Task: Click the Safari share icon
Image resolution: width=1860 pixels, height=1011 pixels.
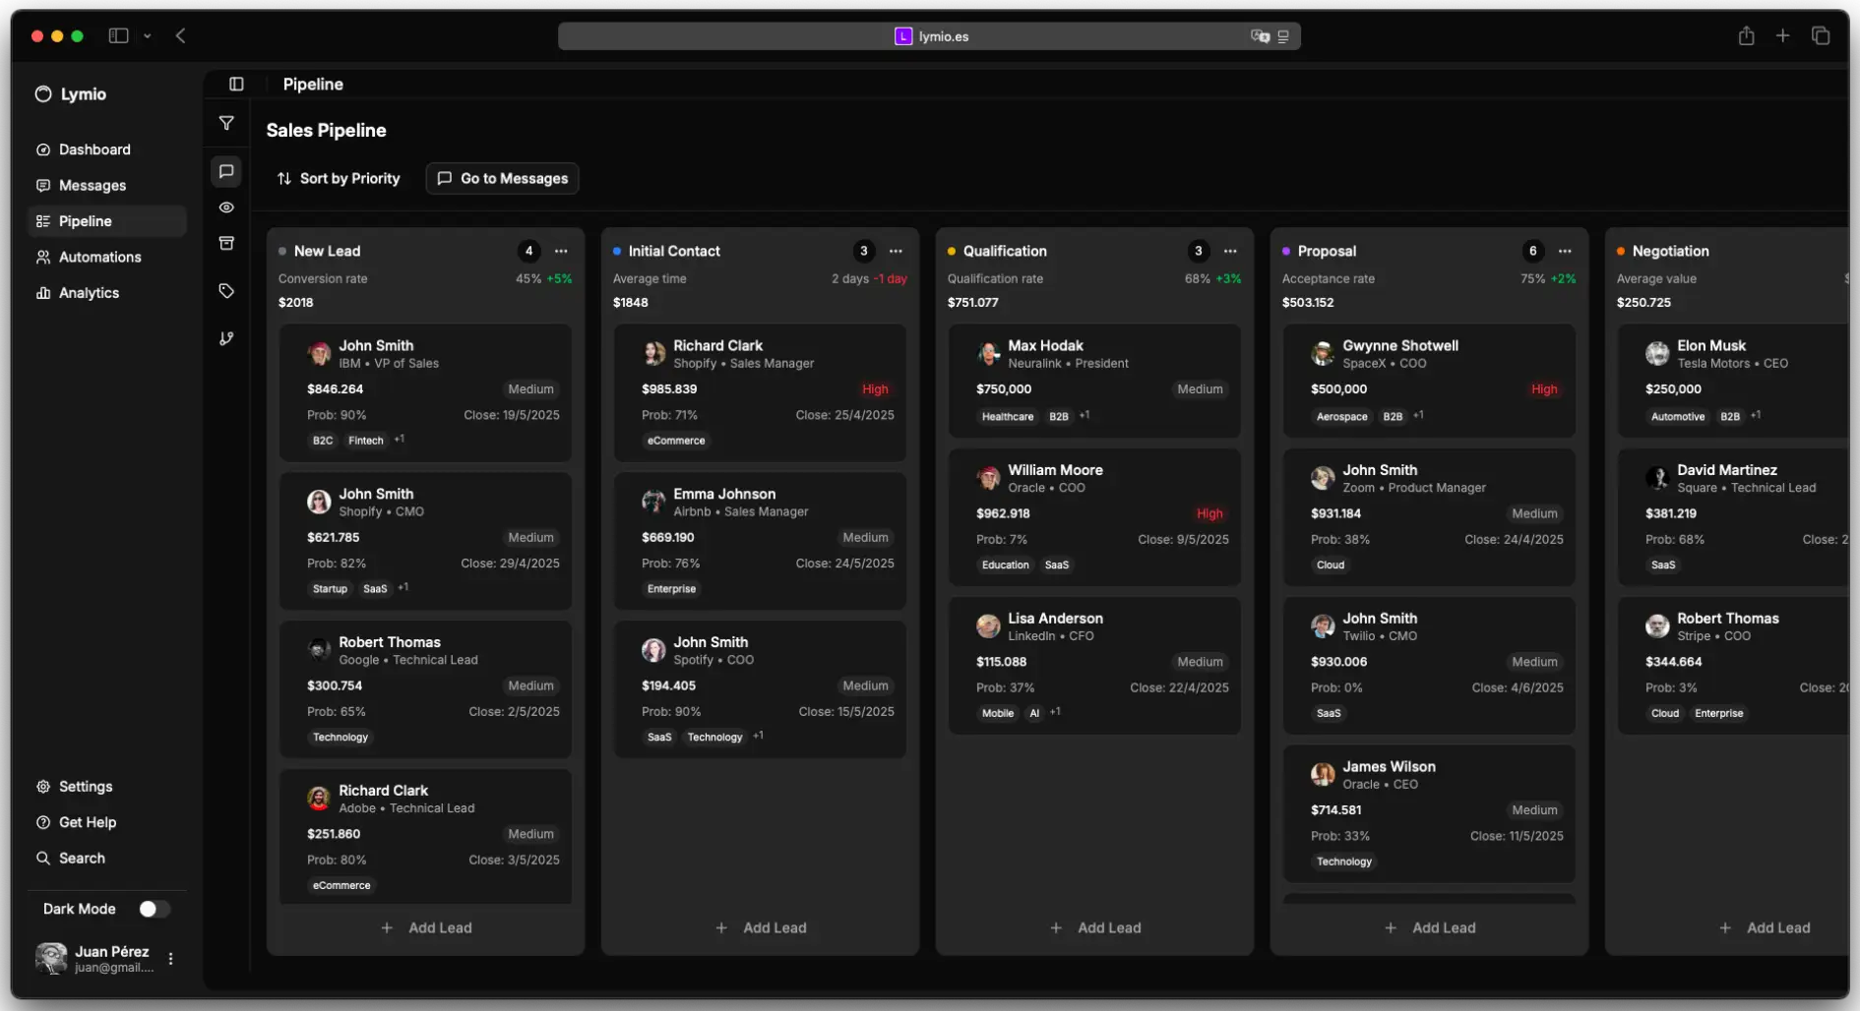Action: tap(1746, 36)
